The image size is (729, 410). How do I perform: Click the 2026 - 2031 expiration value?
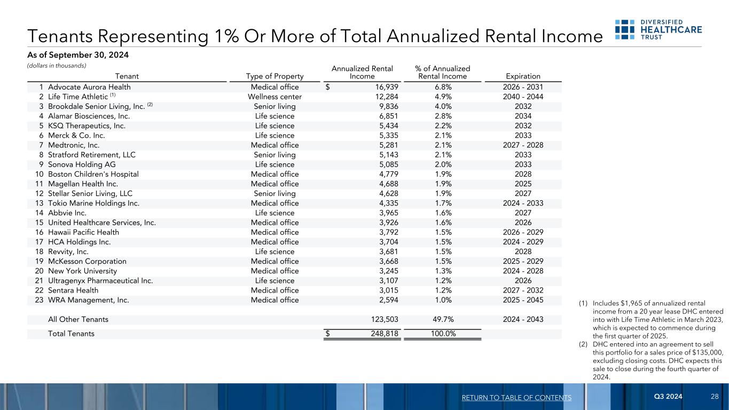(522, 87)
